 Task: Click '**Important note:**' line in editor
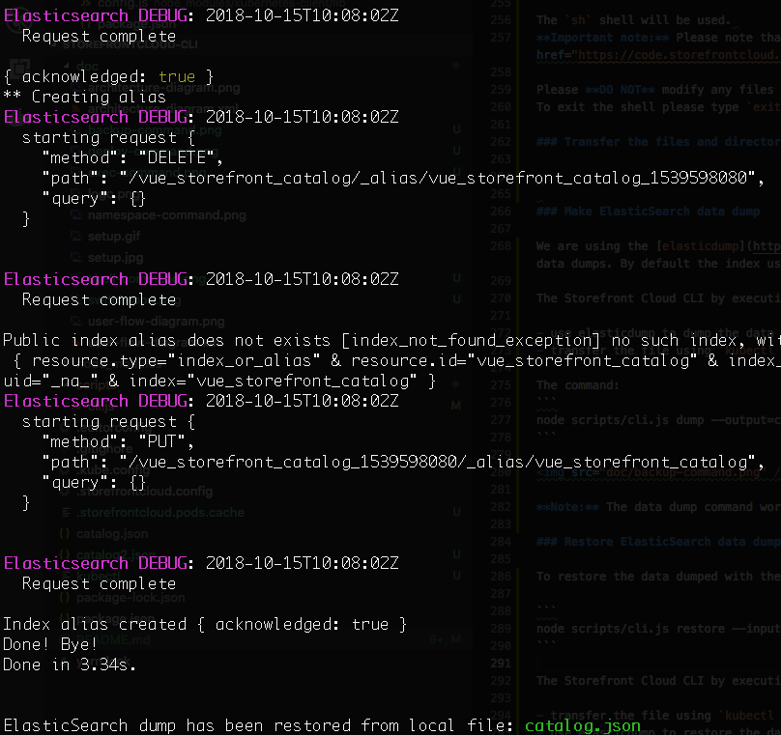click(658, 38)
